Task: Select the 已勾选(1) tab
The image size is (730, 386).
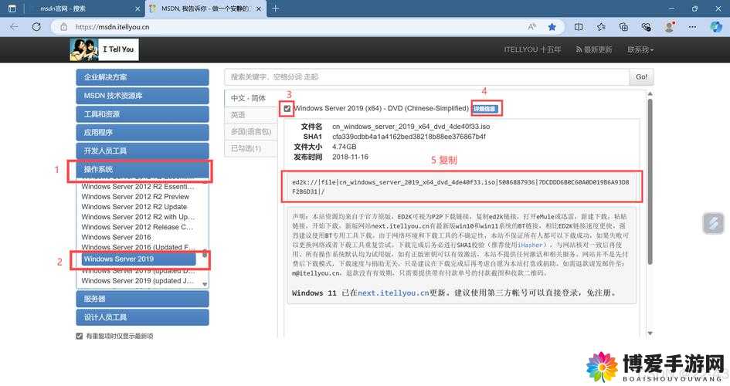Action: click(x=250, y=148)
